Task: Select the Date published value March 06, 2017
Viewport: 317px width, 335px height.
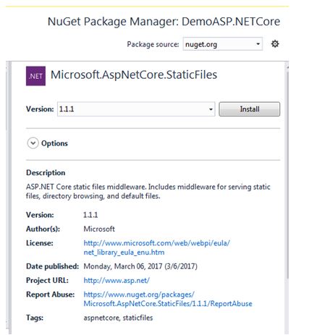Action: click(140, 266)
